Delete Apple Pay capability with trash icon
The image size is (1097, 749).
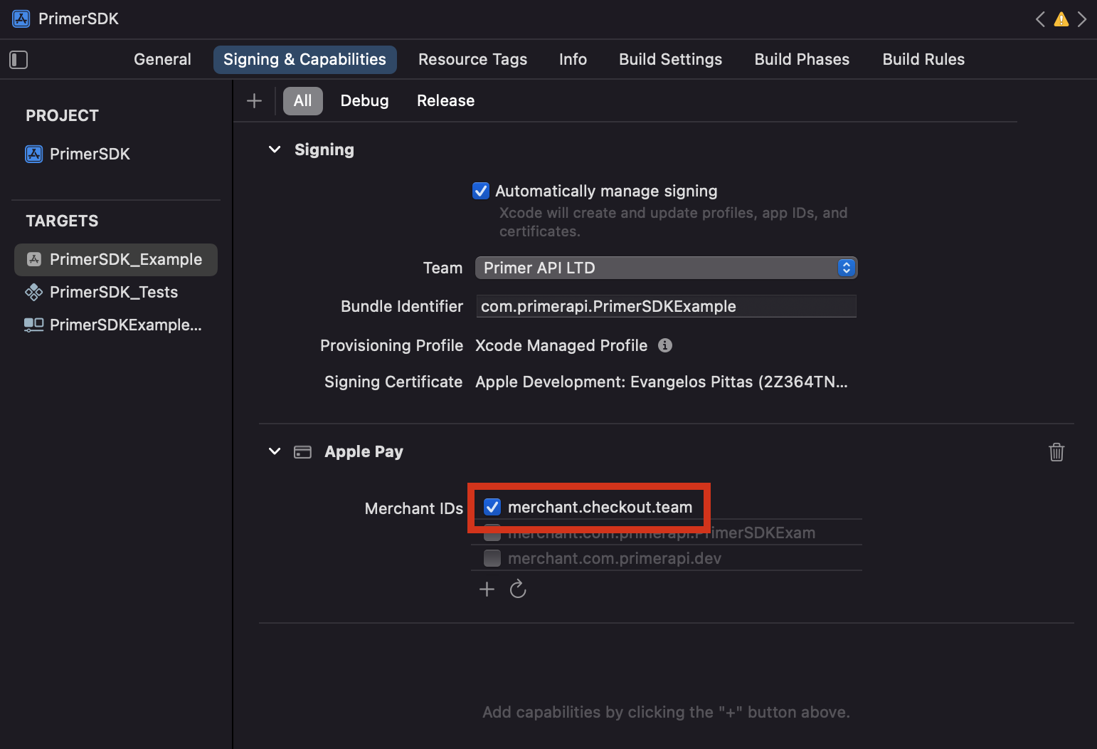[1056, 452]
